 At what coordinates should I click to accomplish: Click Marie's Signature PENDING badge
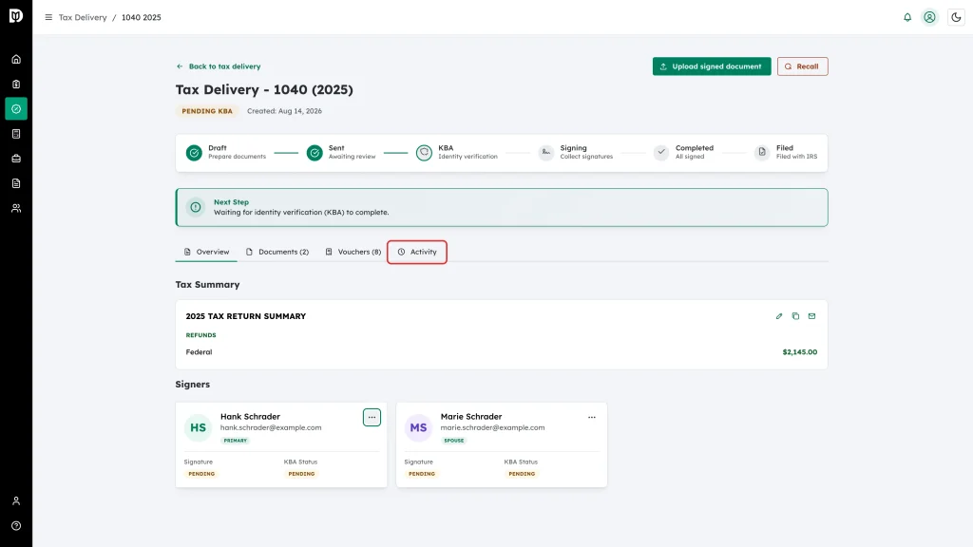[x=422, y=474]
